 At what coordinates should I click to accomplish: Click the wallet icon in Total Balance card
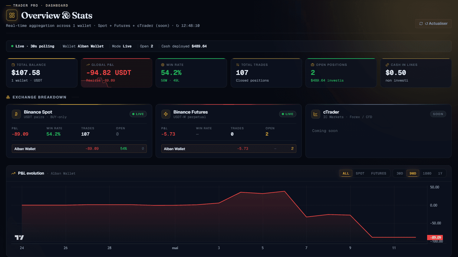13,65
